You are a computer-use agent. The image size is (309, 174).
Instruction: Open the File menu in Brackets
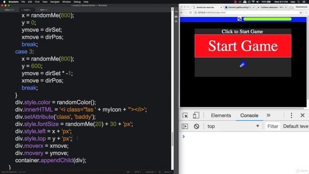click(23, 2)
